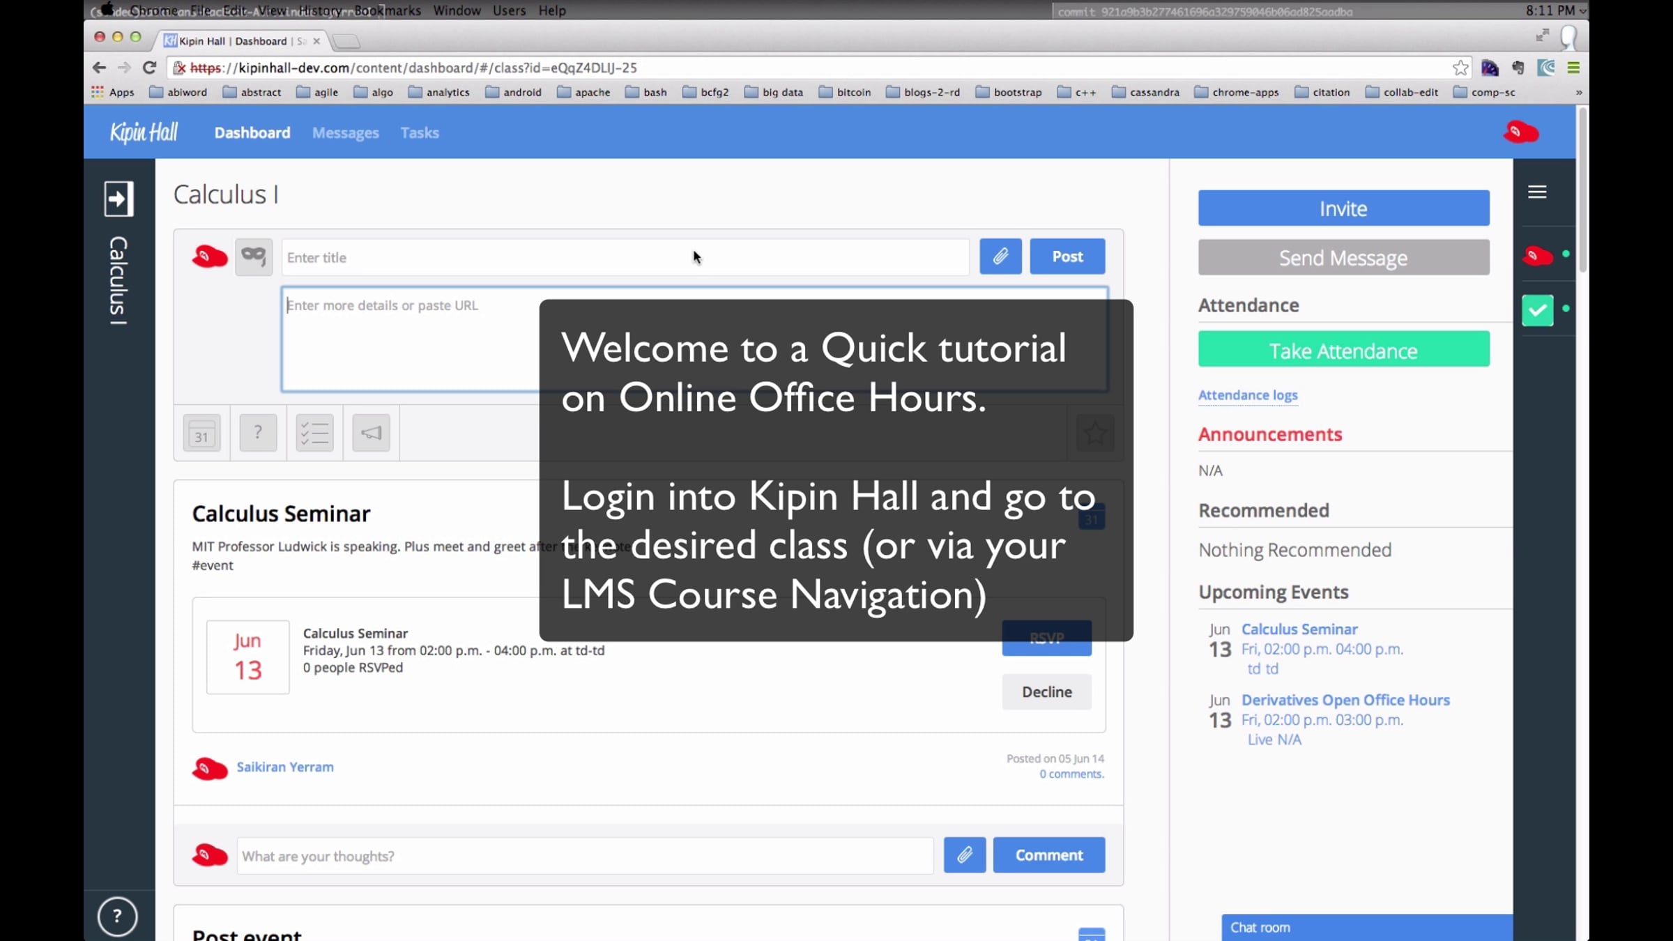The width and height of the screenshot is (1673, 941).
Task: Click the Post button
Action: [1067, 257]
